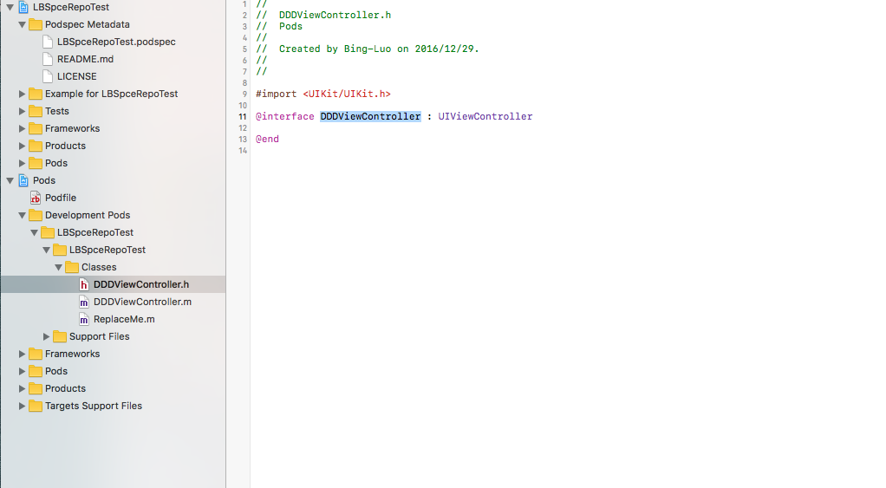Click the DDDViewController.m implementation file icon
The image size is (886, 488).
84,302
